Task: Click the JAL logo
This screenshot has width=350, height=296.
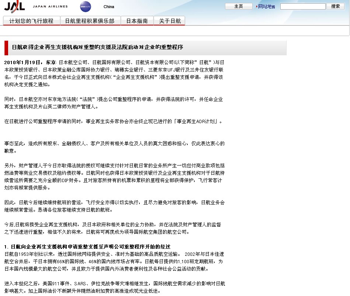Action: [x=14, y=7]
